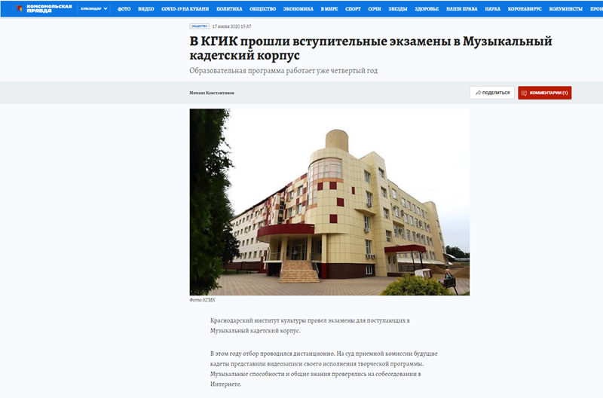603x398 pixels.
Task: Open the Komsomolskaya Pravda logo home link
Action: pyautogui.click(x=44, y=8)
